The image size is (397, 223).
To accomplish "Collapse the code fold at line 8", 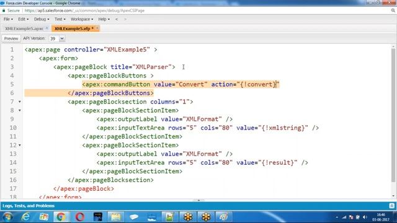I will click(19, 110).
